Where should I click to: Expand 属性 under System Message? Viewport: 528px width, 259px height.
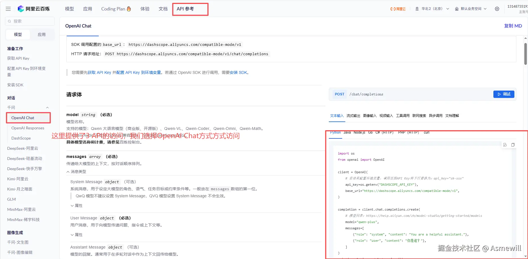pos(77,206)
